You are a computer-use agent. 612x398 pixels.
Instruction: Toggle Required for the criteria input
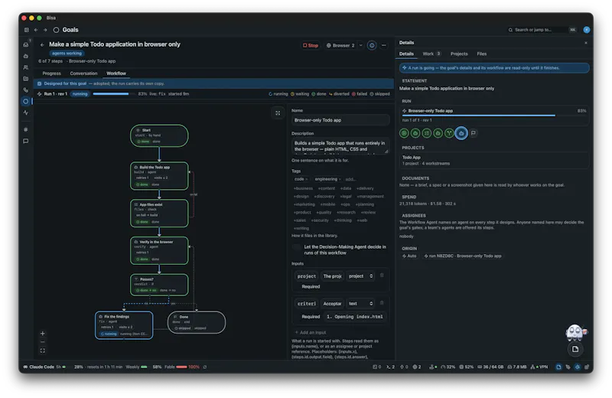[x=311, y=317]
